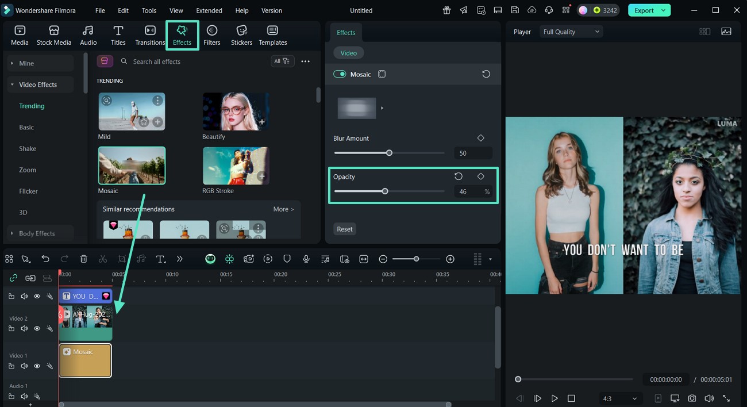The height and width of the screenshot is (407, 747).
Task: Click the snapshot camera icon in player
Action: click(692, 398)
